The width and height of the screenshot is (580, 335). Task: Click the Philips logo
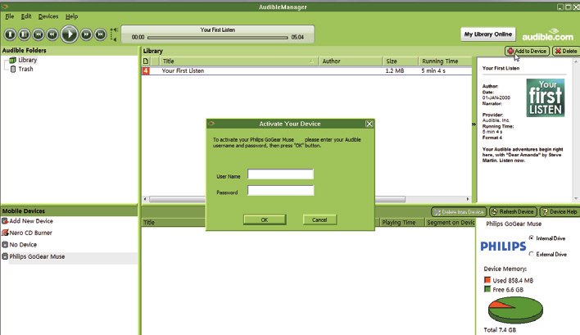(x=503, y=247)
